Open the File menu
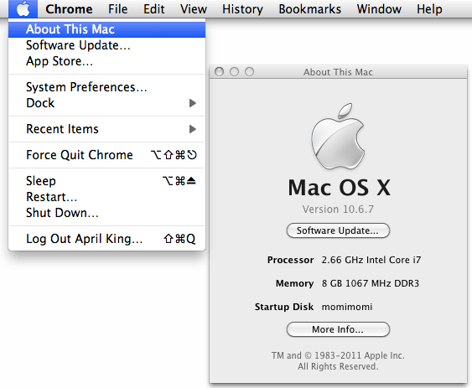 117,9
